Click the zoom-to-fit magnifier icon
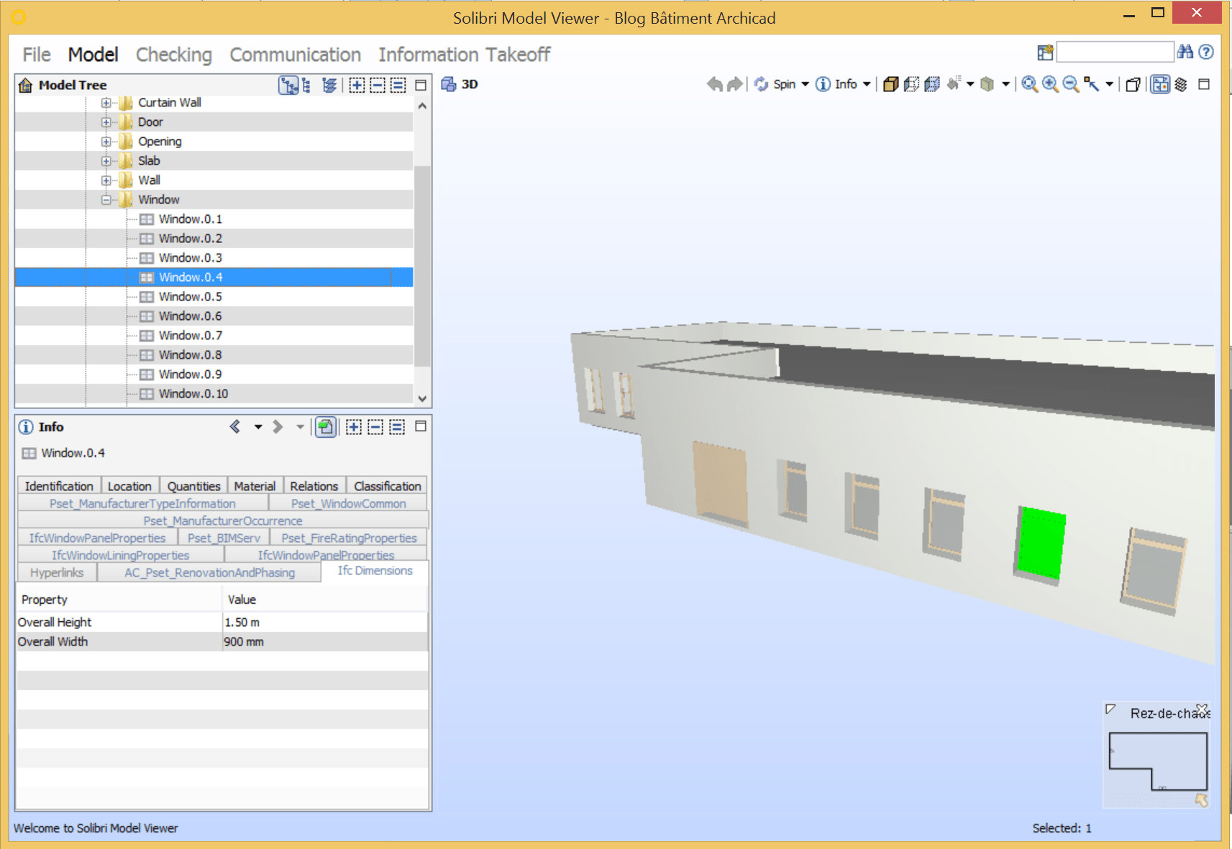This screenshot has height=849, width=1232. tap(1029, 84)
